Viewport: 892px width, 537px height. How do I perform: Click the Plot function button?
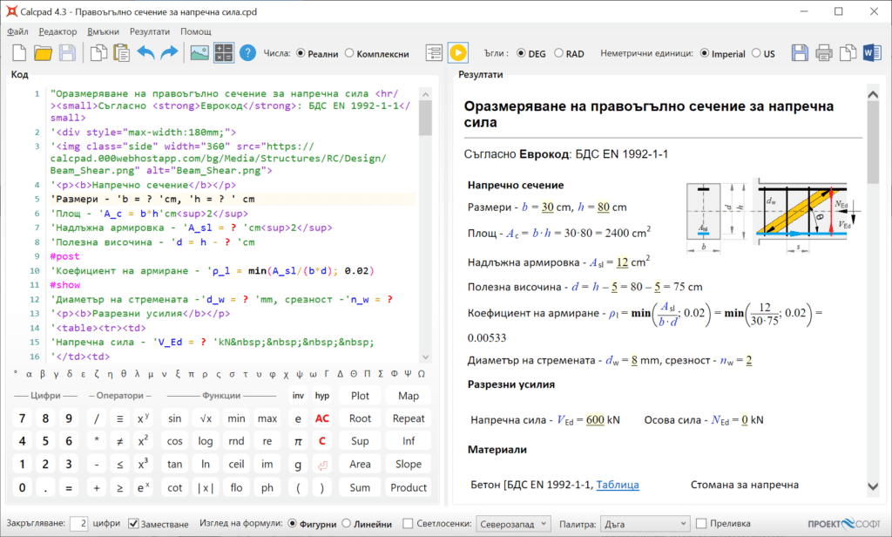[x=360, y=396]
